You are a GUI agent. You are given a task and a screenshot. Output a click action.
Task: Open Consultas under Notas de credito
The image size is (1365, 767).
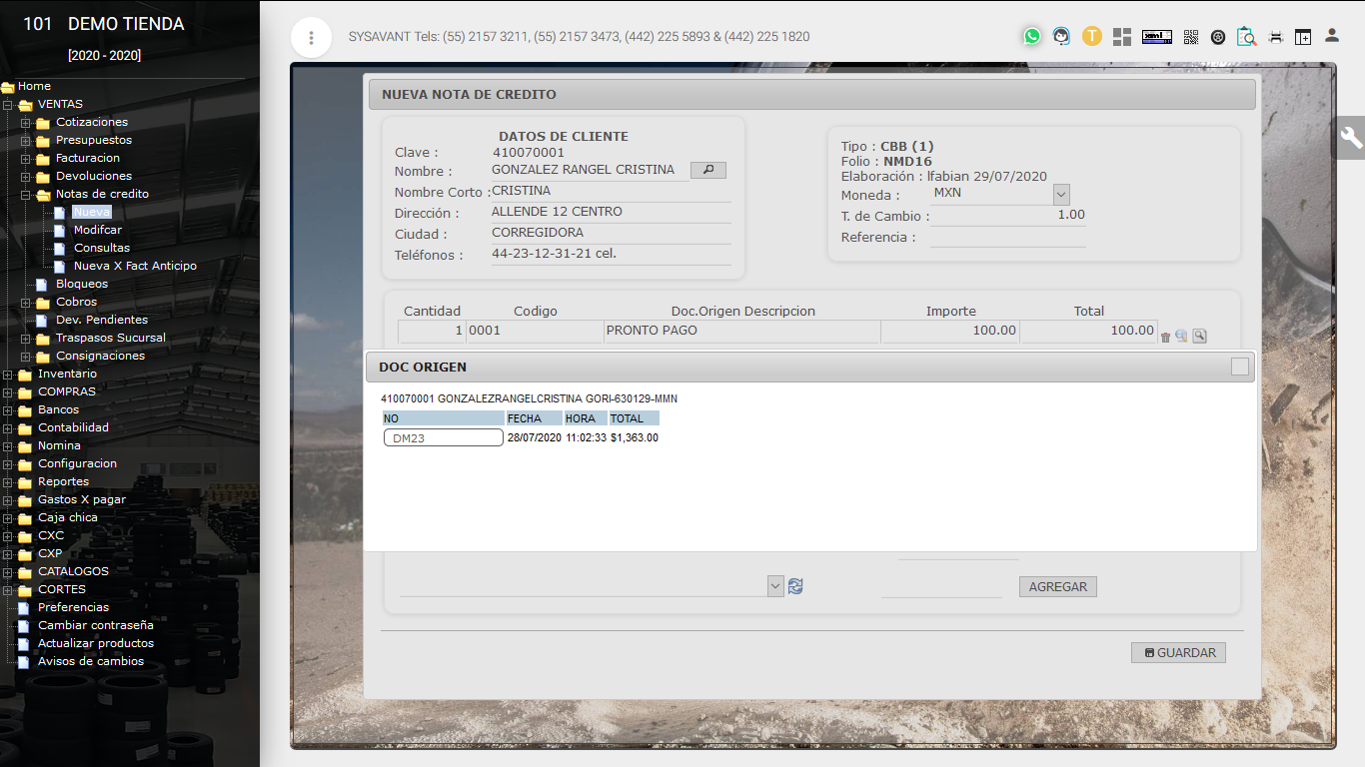pos(101,248)
